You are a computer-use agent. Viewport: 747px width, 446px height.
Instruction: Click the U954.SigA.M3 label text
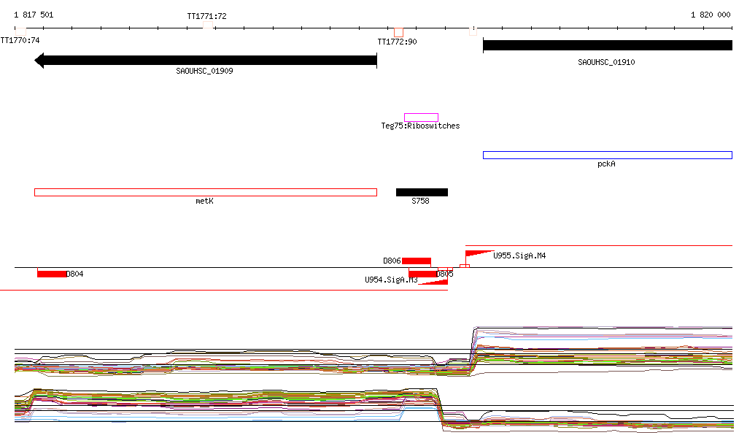point(391,280)
